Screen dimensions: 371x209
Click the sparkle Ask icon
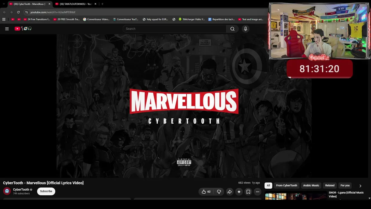pyautogui.click(x=239, y=192)
